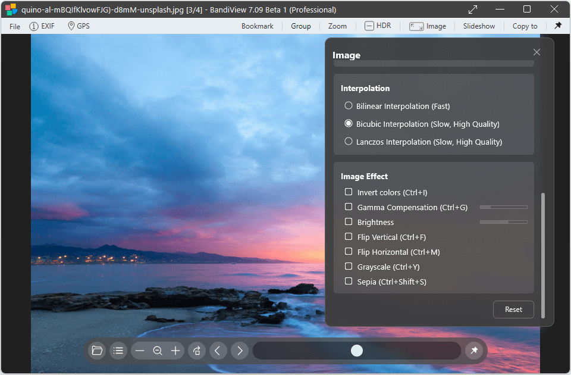Screen dimensions: 571x375
Task: Open the file list icon in bottom toolbar
Action: (118, 351)
